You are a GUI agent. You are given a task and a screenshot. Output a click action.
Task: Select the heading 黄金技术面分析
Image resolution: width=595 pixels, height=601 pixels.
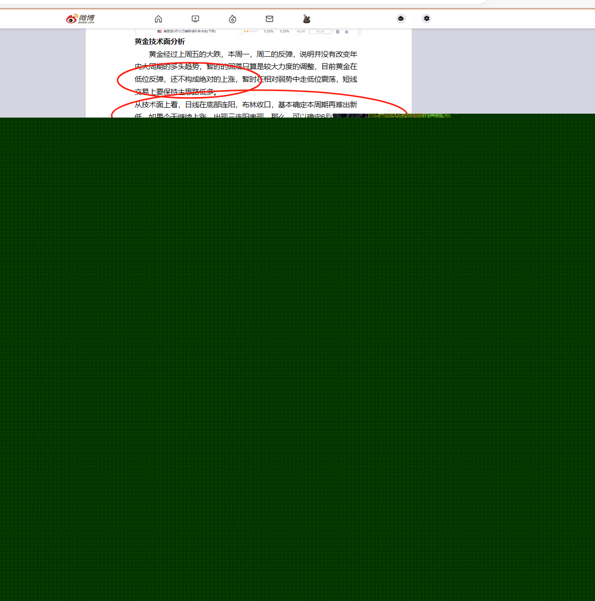160,42
